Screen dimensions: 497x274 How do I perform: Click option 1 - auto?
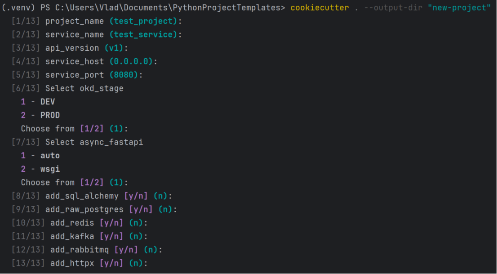click(40, 156)
